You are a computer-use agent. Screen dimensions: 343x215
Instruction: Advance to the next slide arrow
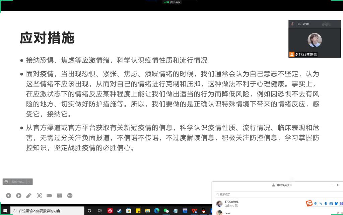[19, 196]
